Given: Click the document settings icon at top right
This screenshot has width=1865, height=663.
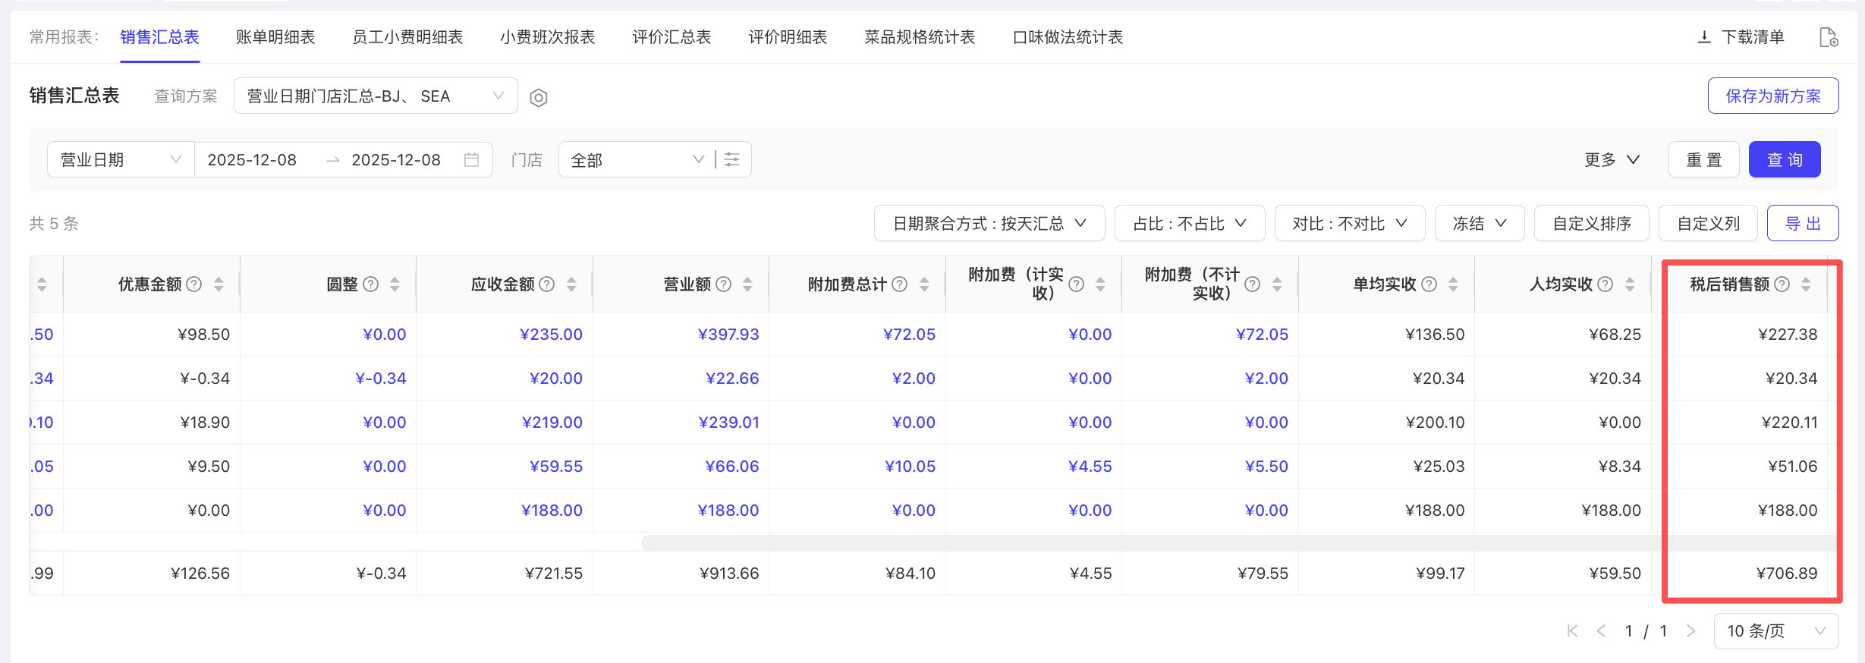Looking at the screenshot, I should coord(1829,37).
